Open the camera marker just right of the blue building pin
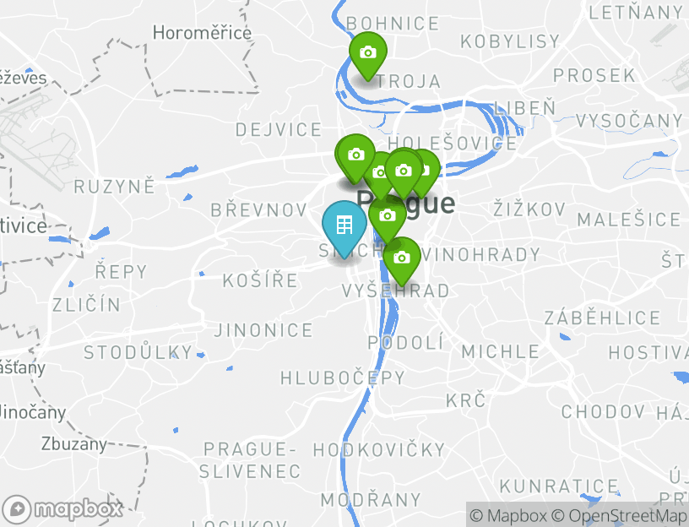This screenshot has width=689, height=527. click(387, 219)
